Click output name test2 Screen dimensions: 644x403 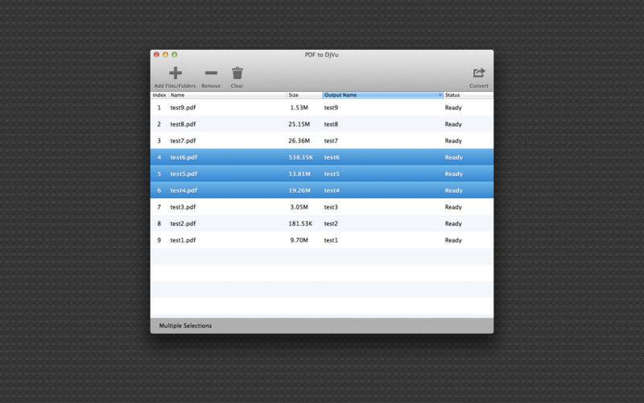pyautogui.click(x=331, y=224)
